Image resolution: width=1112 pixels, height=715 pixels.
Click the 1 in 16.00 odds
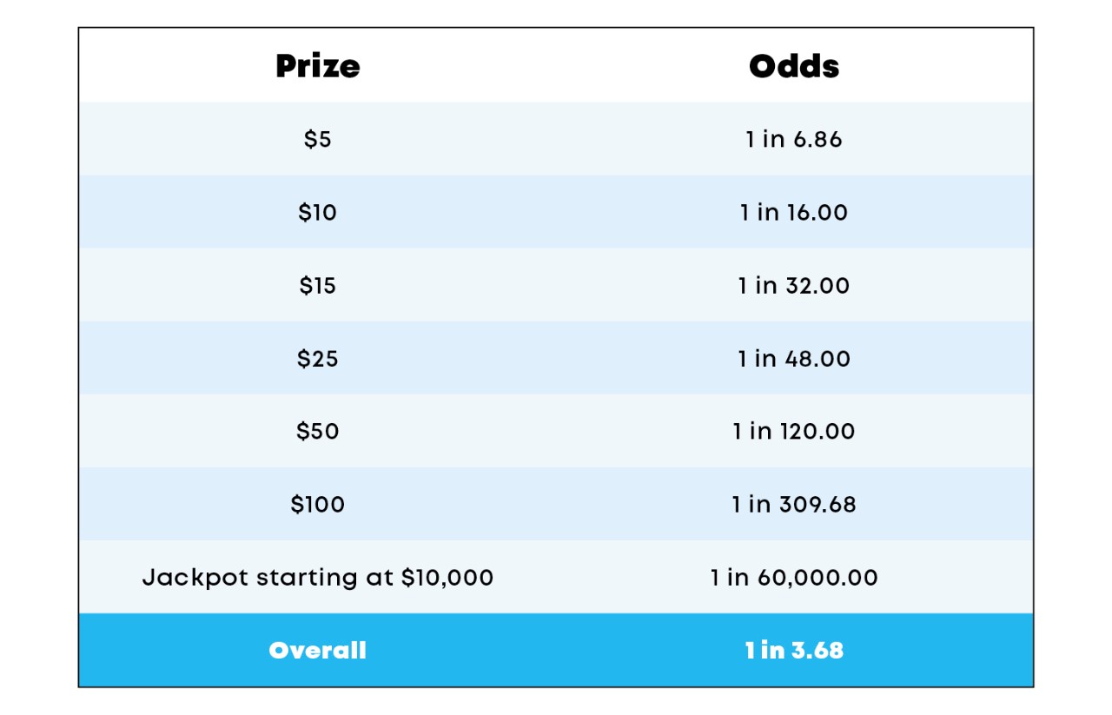click(x=794, y=212)
